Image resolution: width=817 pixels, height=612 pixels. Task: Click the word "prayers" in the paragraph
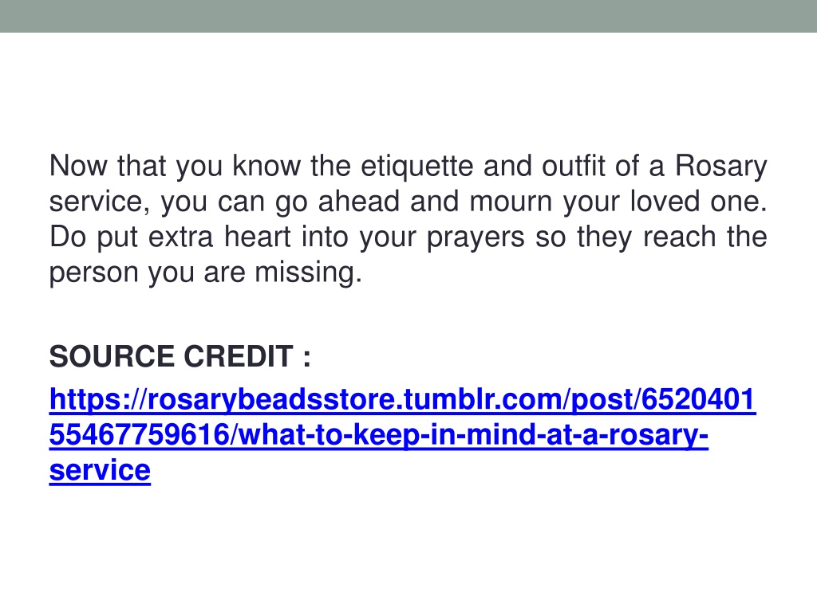476,237
